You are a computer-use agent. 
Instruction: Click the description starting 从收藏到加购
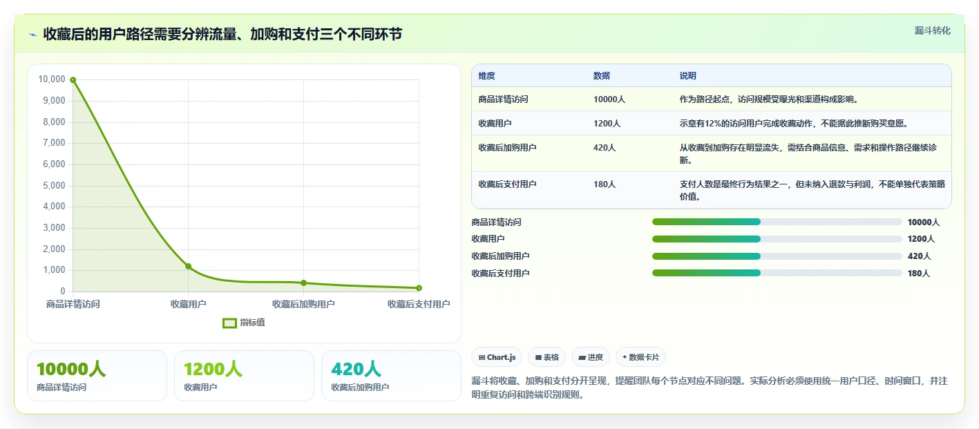point(808,154)
